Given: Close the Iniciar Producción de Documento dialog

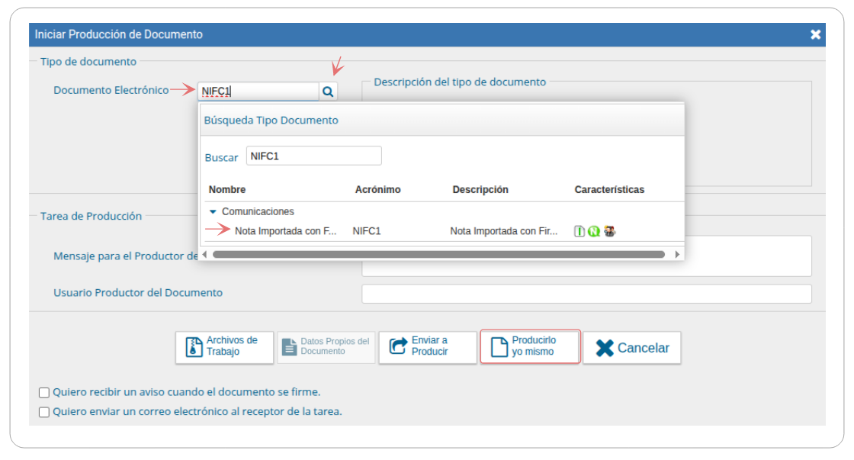Looking at the screenshot, I should 815,35.
